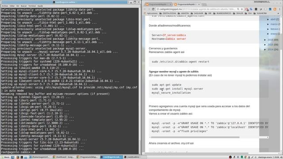
Task: Expand the enero archive in blog sidebar
Action: click(x=268, y=34)
